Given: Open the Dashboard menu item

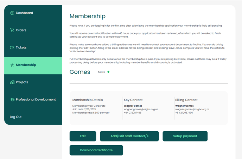Looking at the screenshot, I should [x=24, y=13].
